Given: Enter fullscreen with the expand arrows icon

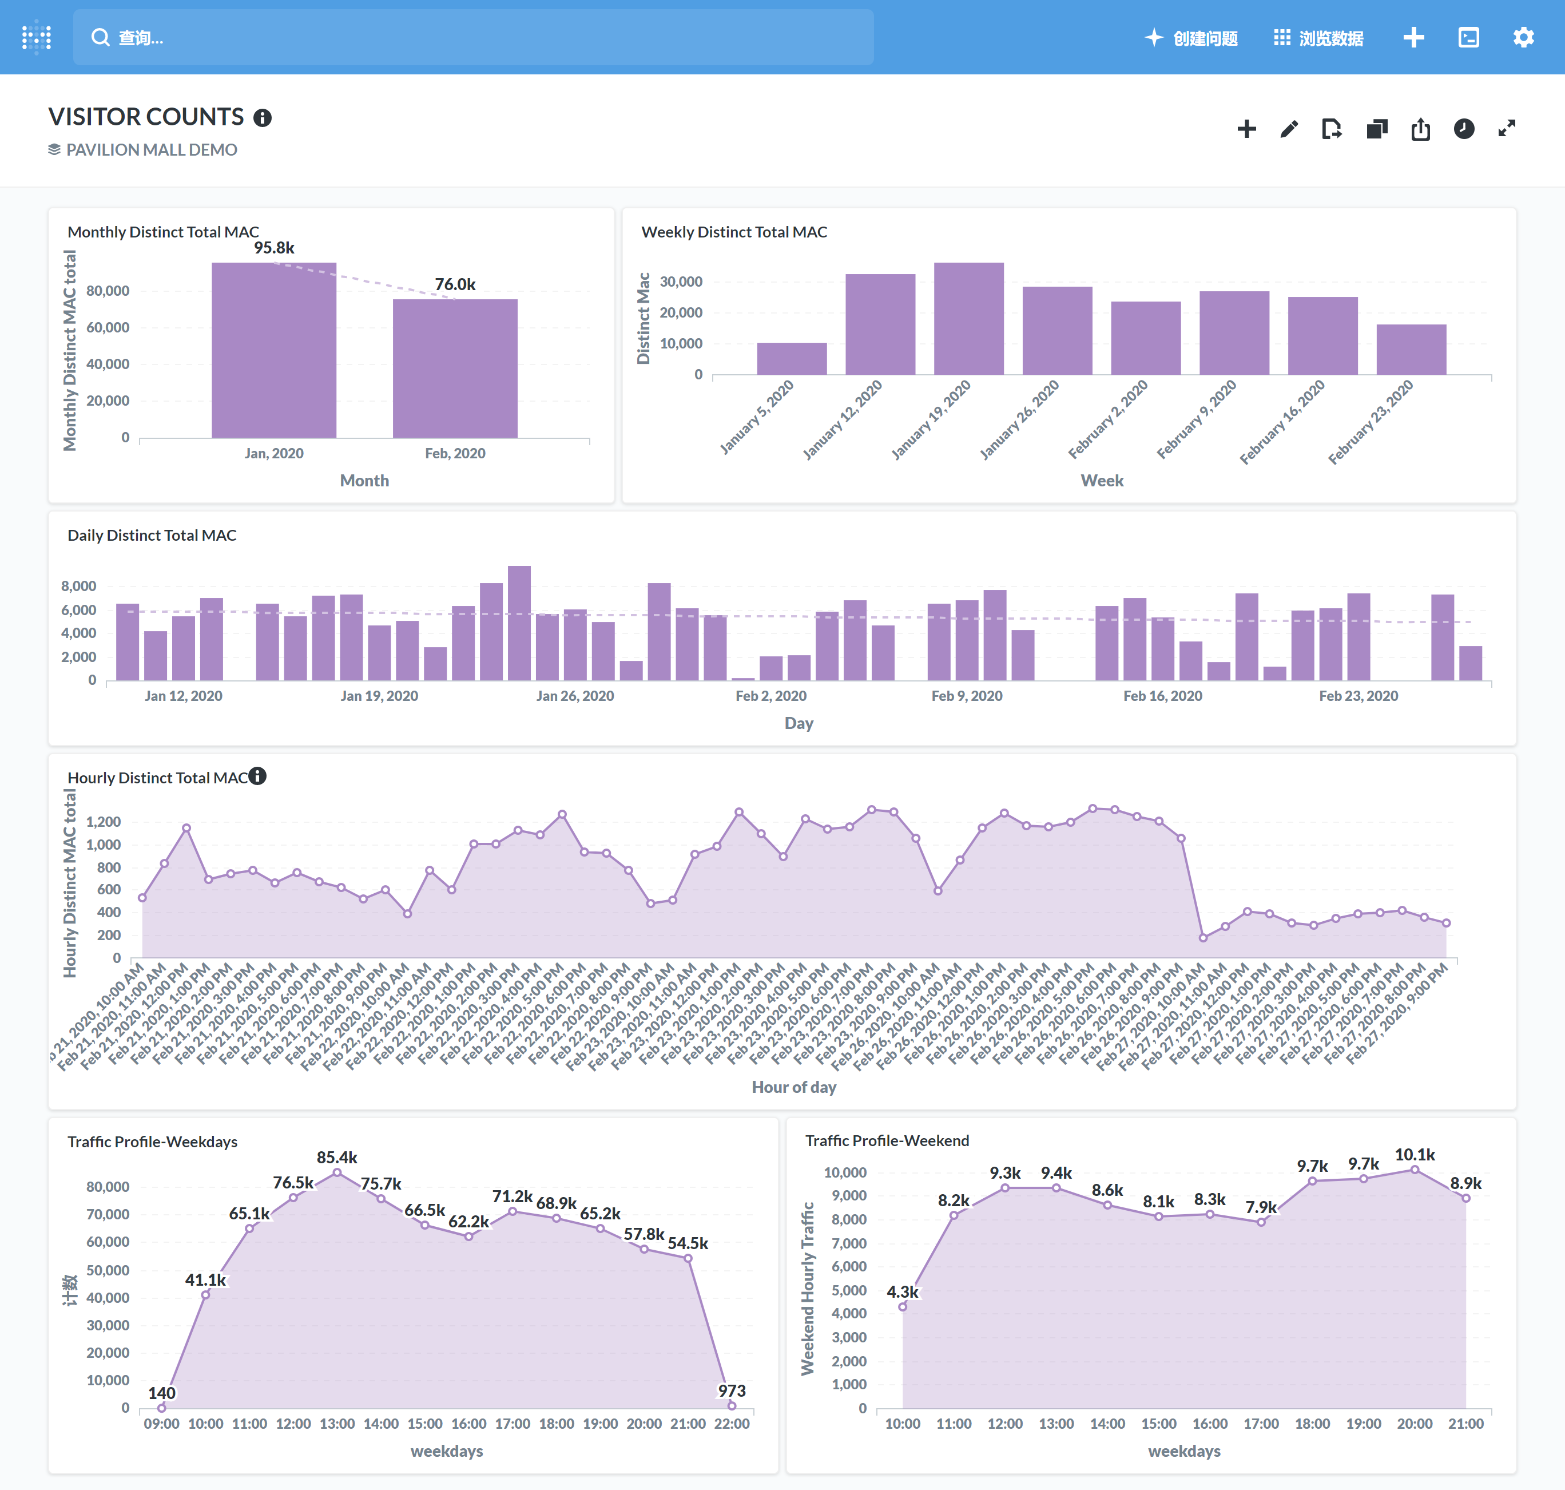Looking at the screenshot, I should [x=1506, y=129].
